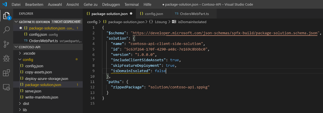Screen dimensions: 323x113
Task: Click the isDomainIsolated breadcrumb symbol icon
Action: [x=174, y=22]
